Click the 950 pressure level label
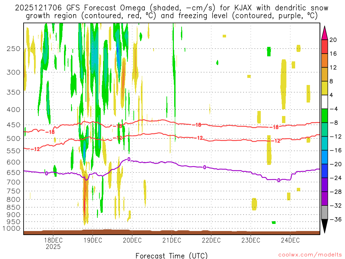Image resolution: width=345 pixels, height=259 pixels. (x=13, y=222)
